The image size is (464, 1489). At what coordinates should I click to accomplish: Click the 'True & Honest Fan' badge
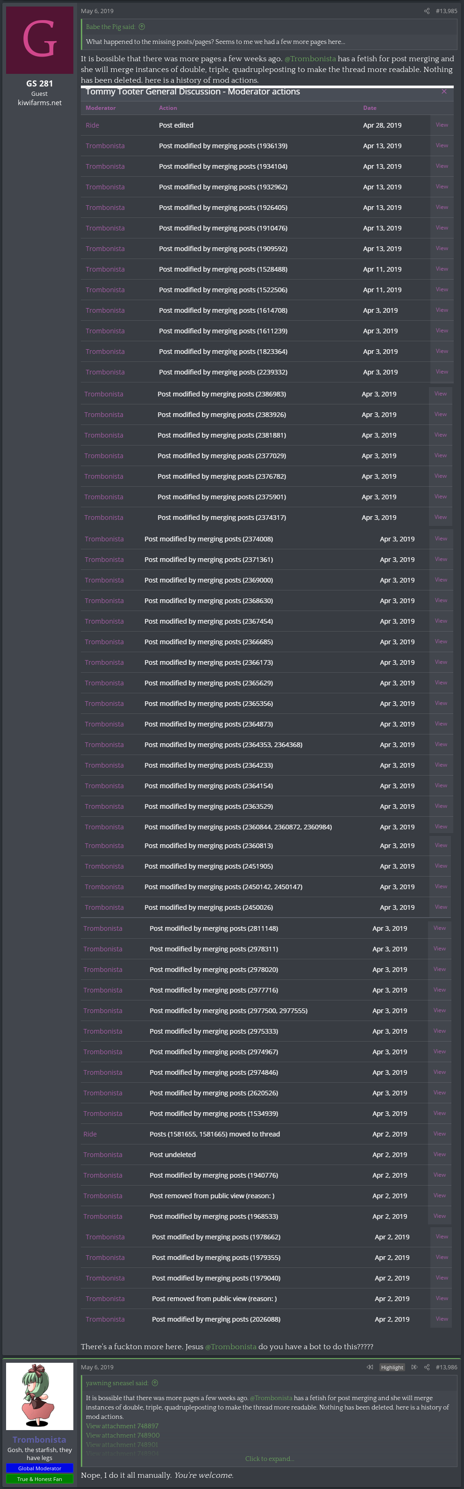point(39,1479)
